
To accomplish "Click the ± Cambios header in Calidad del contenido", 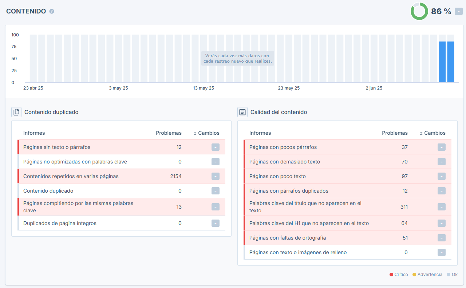I will coord(433,133).
